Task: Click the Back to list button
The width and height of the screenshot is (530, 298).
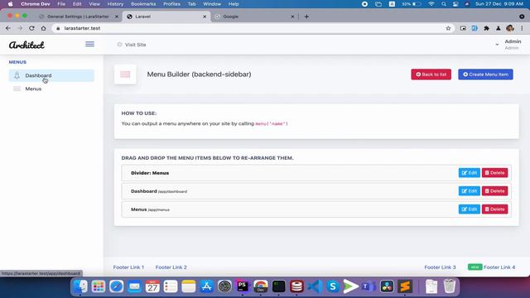Action: 431,74
